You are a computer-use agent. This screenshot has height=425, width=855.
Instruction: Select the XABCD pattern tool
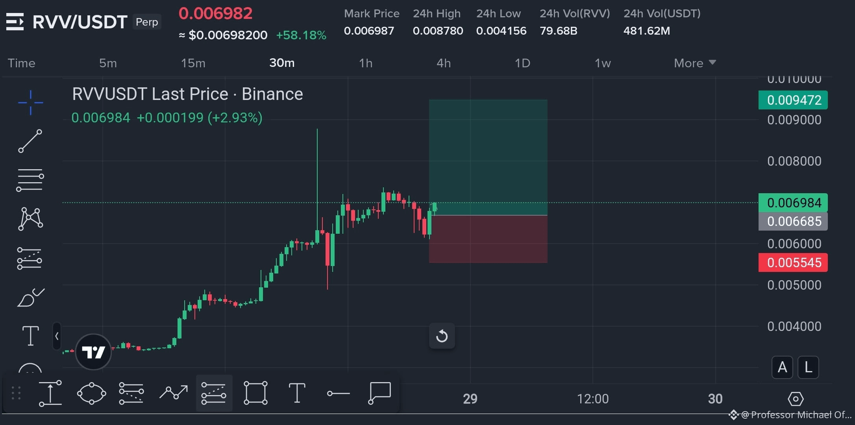tap(30, 219)
